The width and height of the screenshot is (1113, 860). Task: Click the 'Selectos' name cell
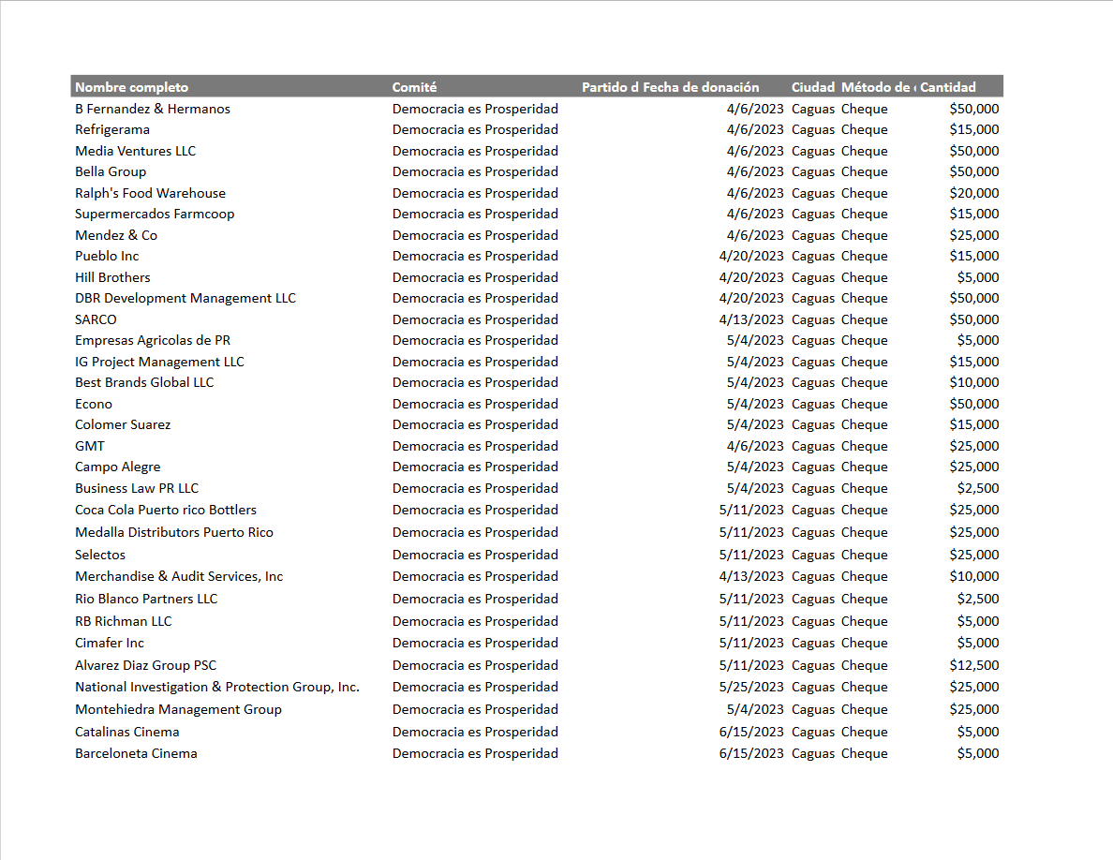point(100,555)
